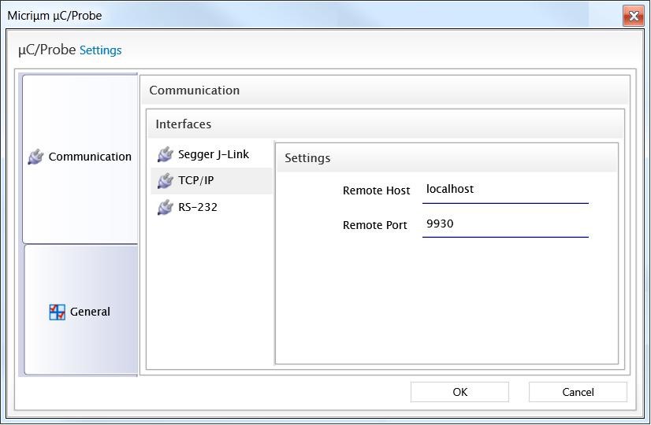Click the Remote Port input field
Viewport: 651px width, 425px height.
(505, 225)
